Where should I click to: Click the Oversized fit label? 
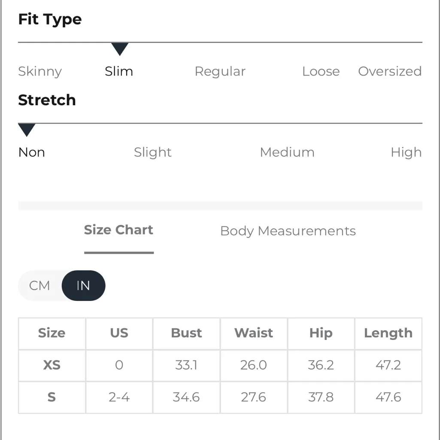[390, 71]
